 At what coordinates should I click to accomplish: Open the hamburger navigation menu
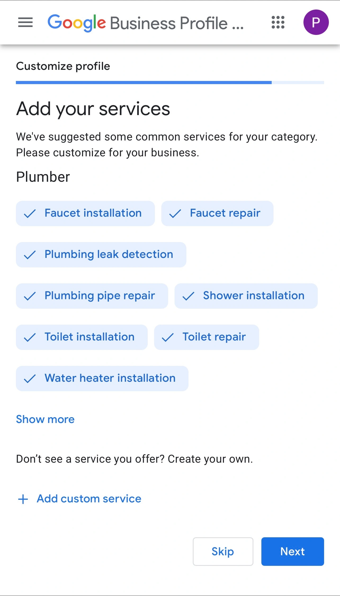(25, 22)
